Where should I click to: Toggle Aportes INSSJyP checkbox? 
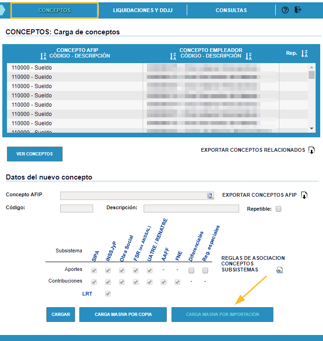(x=108, y=270)
